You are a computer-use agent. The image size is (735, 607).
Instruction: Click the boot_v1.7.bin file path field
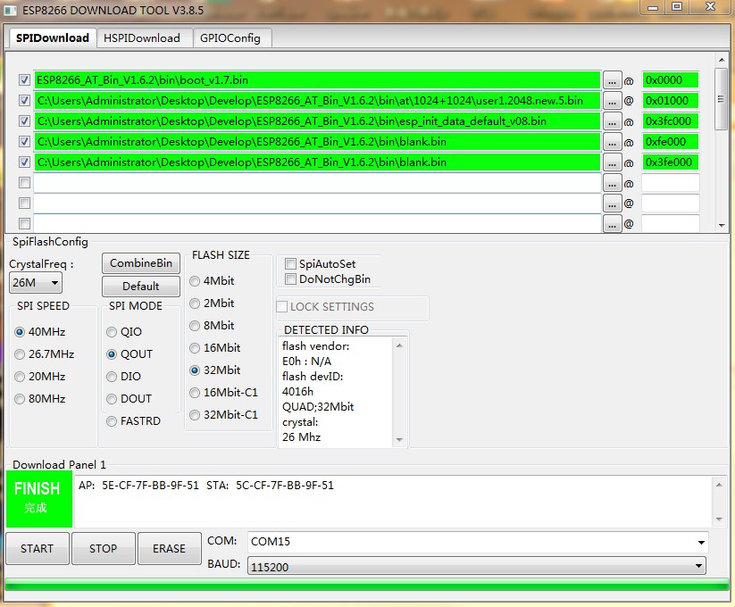tap(317, 80)
